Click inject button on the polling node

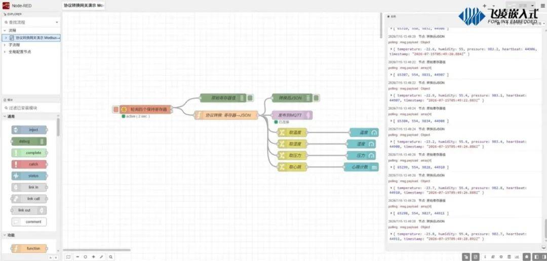click(116, 109)
